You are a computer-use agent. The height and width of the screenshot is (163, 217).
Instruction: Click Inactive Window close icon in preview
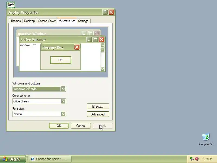coord(97,33)
